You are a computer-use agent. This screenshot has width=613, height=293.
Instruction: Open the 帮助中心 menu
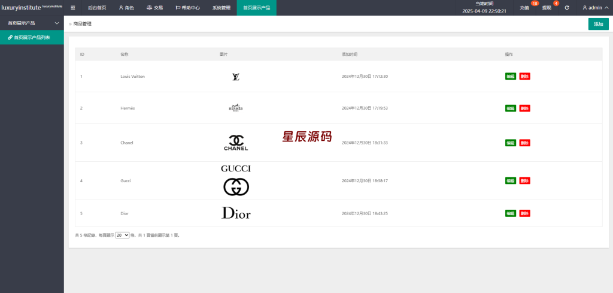tap(187, 7)
